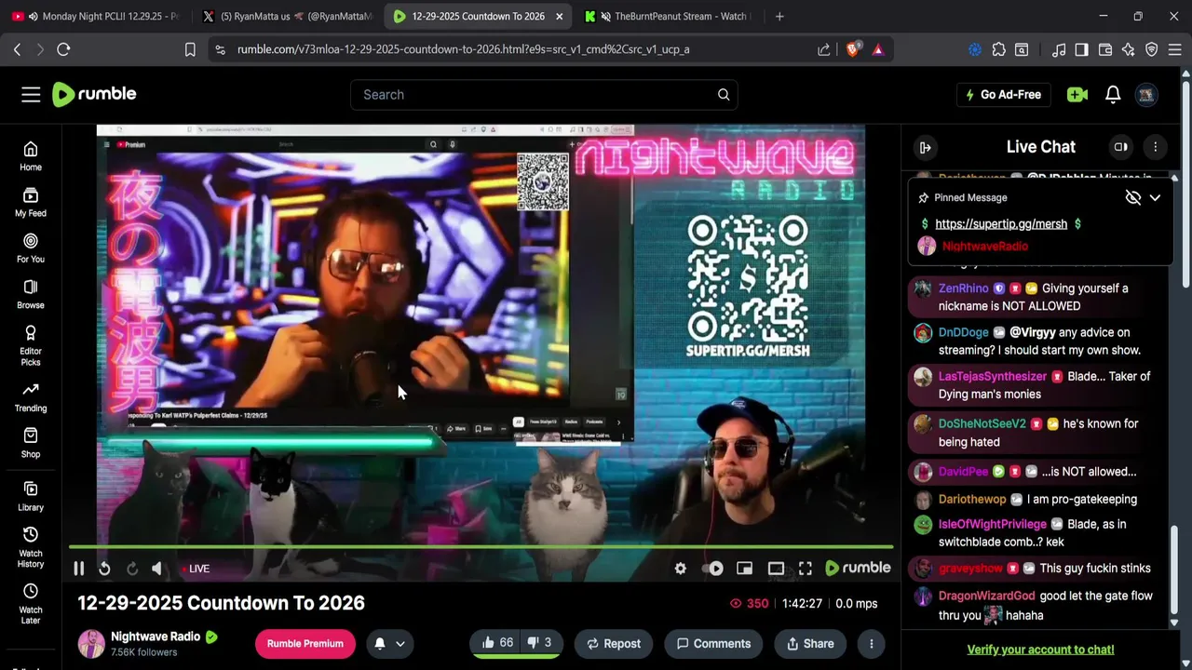Image resolution: width=1192 pixels, height=670 pixels.
Task: Open Nightwave Radio channel name
Action: pyautogui.click(x=156, y=636)
